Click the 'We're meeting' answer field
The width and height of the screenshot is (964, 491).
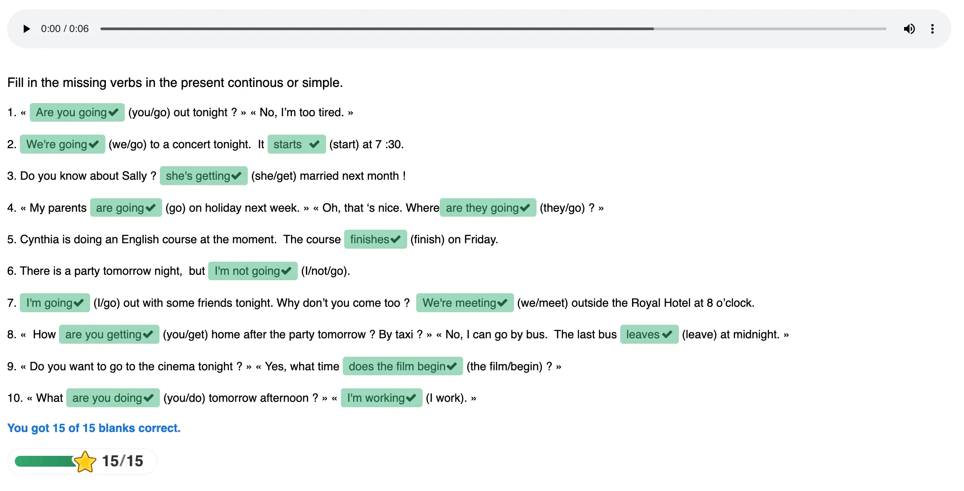(x=459, y=303)
